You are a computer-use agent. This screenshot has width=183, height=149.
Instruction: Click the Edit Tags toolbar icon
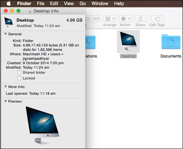tap(157, 19)
